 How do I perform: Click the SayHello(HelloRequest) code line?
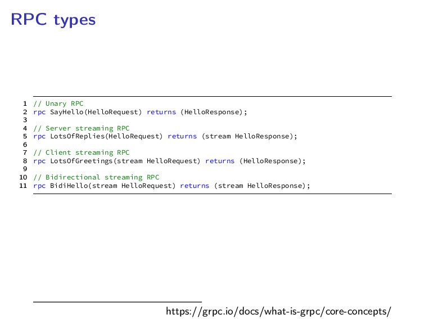(x=140, y=112)
